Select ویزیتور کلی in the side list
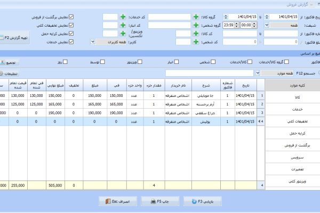This screenshot has height=213, width=320. pyautogui.click(x=293, y=181)
